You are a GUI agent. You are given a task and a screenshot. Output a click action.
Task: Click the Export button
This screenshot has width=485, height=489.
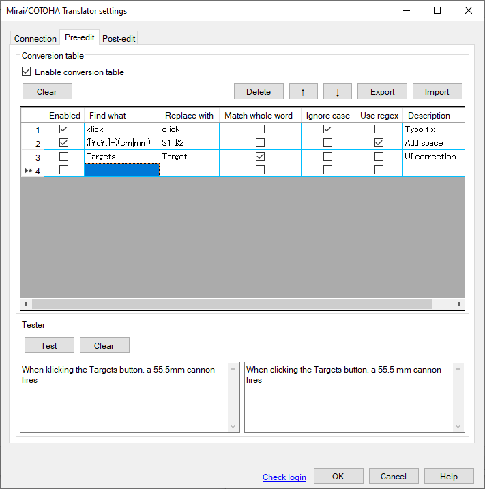click(x=382, y=92)
